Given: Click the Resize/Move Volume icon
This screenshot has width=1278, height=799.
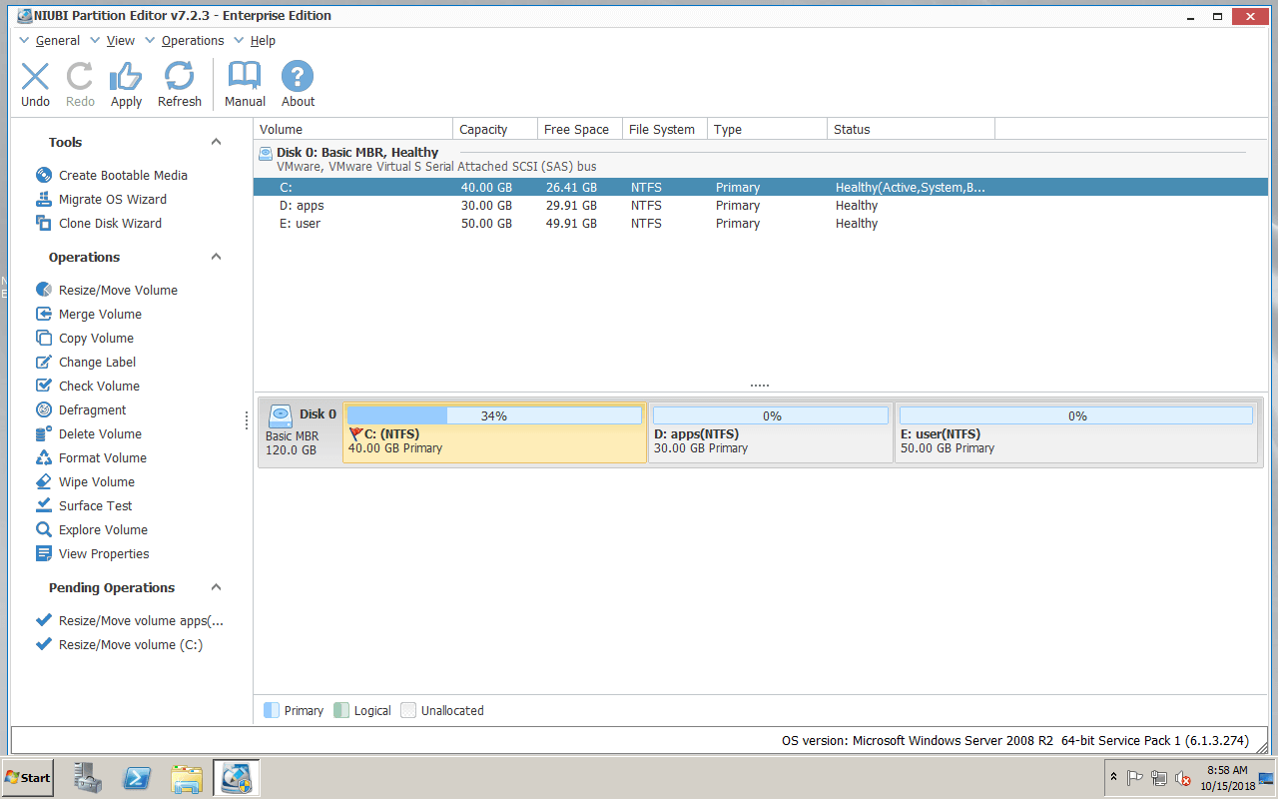Looking at the screenshot, I should [44, 290].
